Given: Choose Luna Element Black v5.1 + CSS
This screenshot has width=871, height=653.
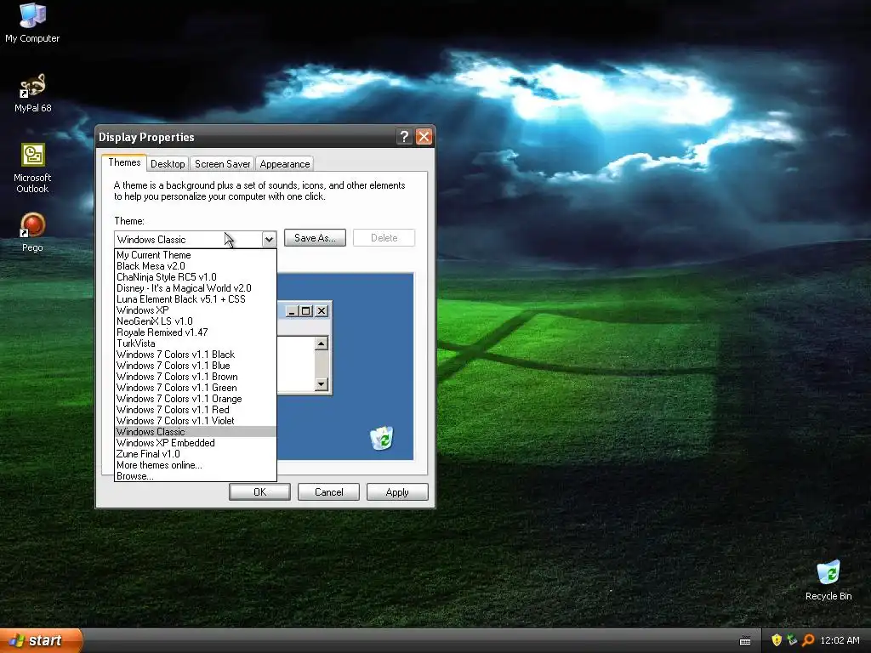Looking at the screenshot, I should (195, 298).
